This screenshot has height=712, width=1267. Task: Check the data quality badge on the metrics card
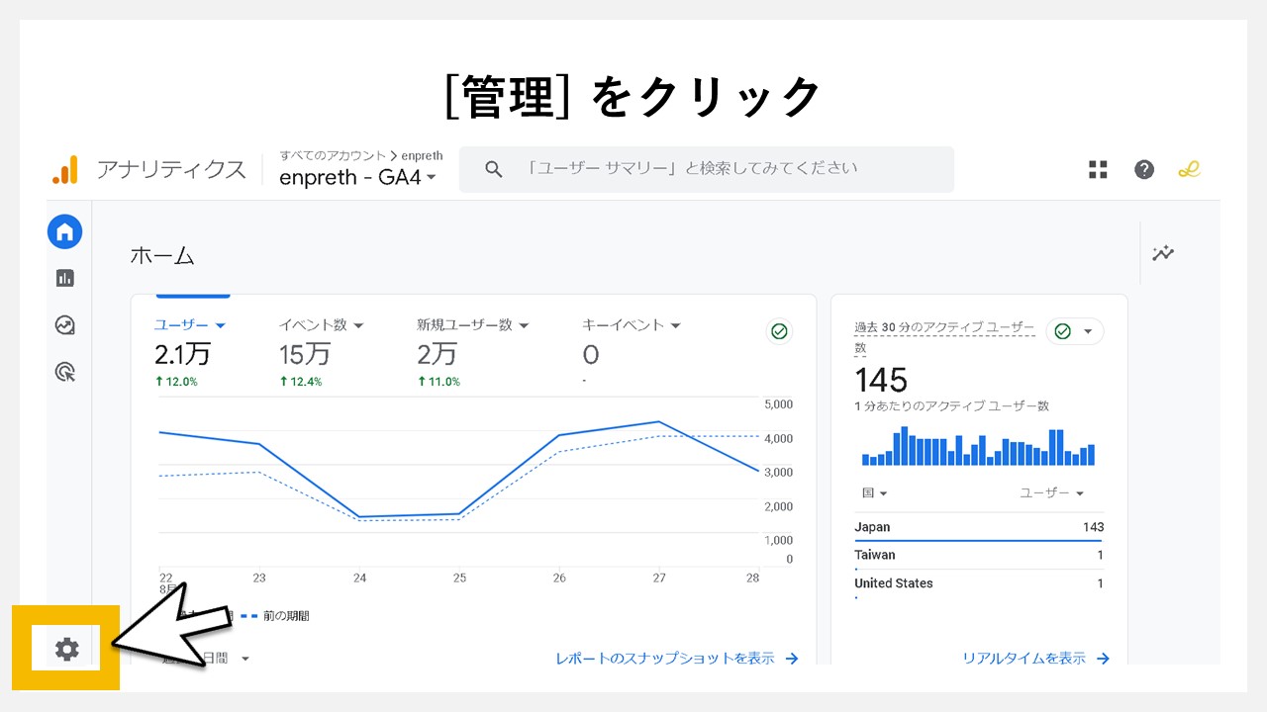point(779,331)
